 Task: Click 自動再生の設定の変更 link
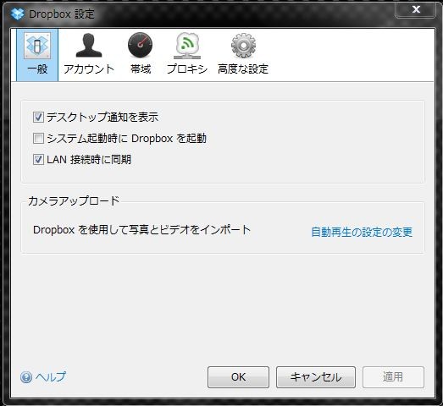[362, 232]
